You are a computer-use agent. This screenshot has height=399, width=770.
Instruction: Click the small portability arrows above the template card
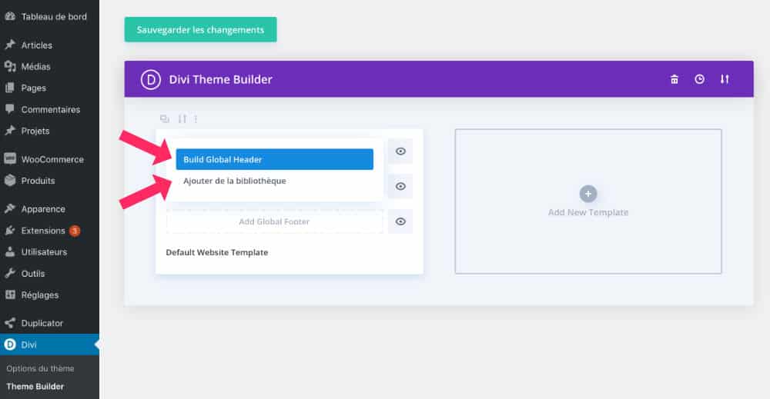182,118
